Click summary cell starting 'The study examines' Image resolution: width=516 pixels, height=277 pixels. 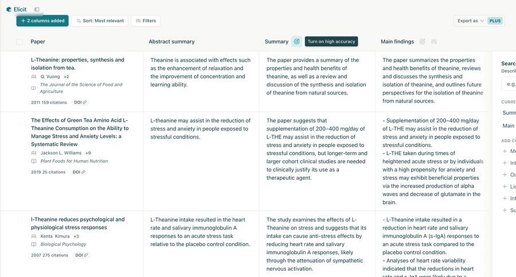point(316,244)
